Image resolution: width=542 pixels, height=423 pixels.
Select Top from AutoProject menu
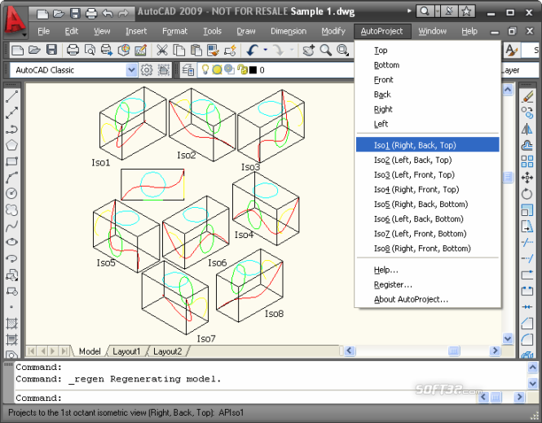pos(428,50)
